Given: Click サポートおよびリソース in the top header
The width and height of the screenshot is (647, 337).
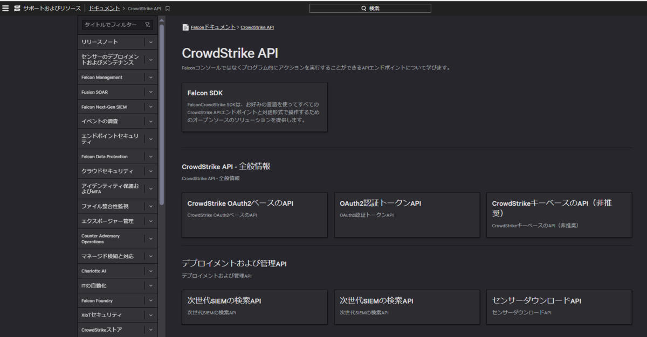Looking at the screenshot, I should tap(52, 8).
